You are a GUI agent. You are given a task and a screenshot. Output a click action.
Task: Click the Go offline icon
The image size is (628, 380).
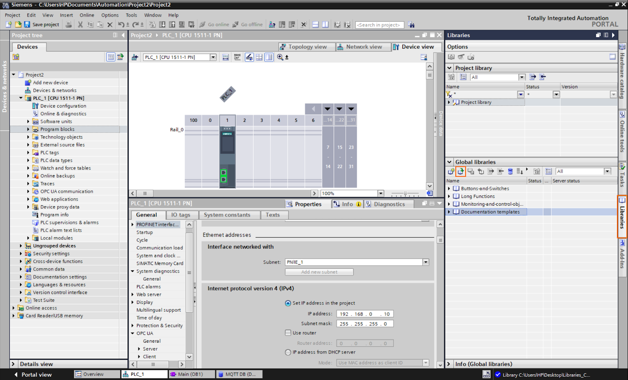click(x=235, y=24)
